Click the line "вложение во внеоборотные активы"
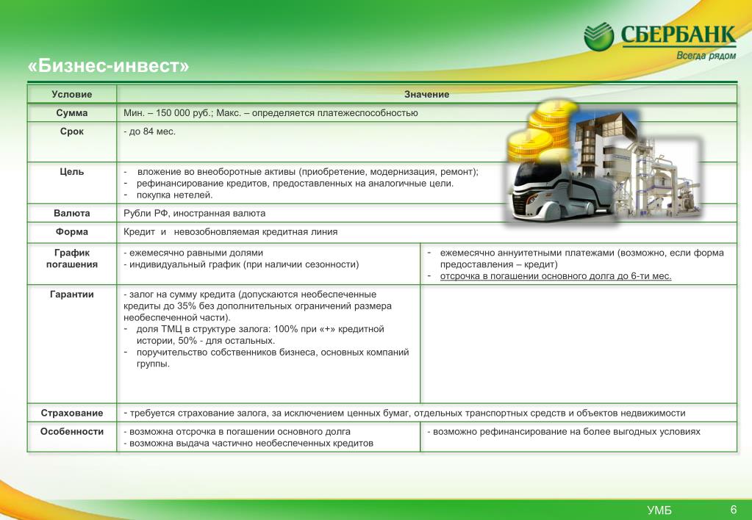 pos(307,172)
